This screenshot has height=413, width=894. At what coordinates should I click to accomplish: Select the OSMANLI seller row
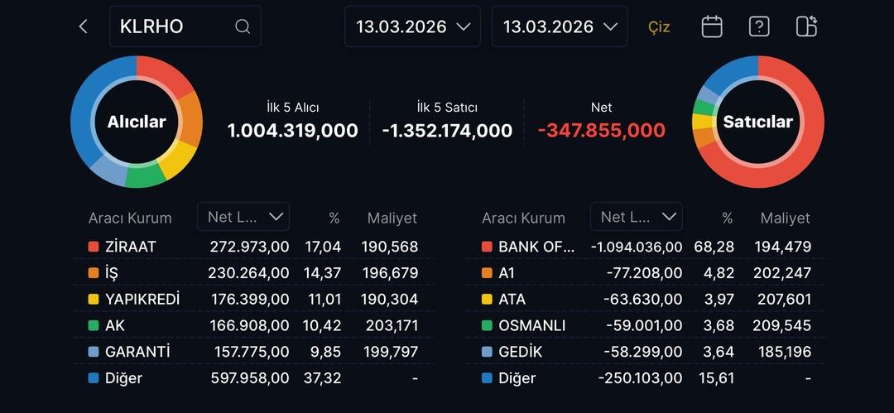click(x=646, y=325)
